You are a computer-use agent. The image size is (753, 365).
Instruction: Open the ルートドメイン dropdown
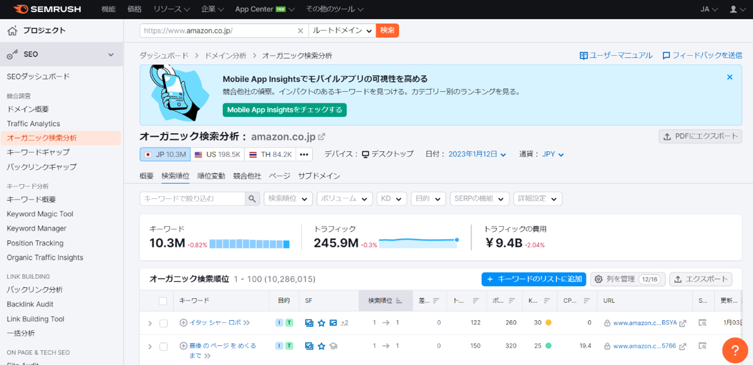tap(342, 31)
